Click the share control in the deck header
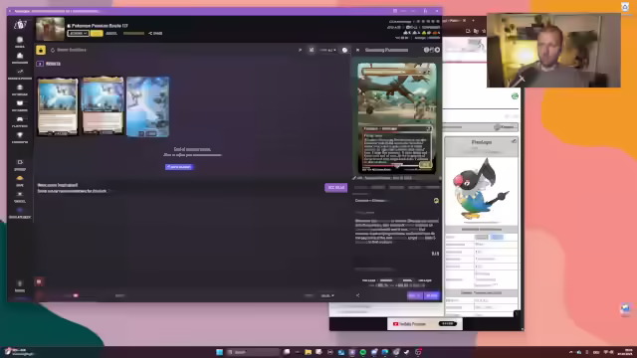 click(x=155, y=33)
